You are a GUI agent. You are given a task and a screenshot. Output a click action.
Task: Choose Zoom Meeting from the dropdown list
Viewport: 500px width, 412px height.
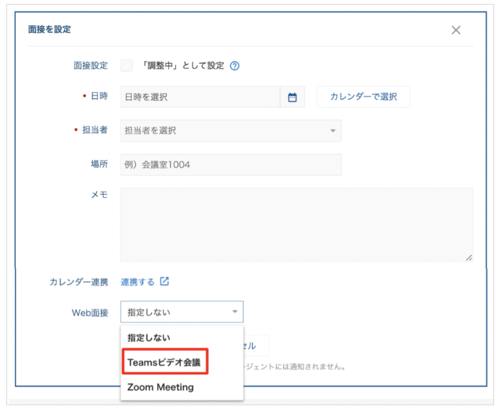click(182, 387)
